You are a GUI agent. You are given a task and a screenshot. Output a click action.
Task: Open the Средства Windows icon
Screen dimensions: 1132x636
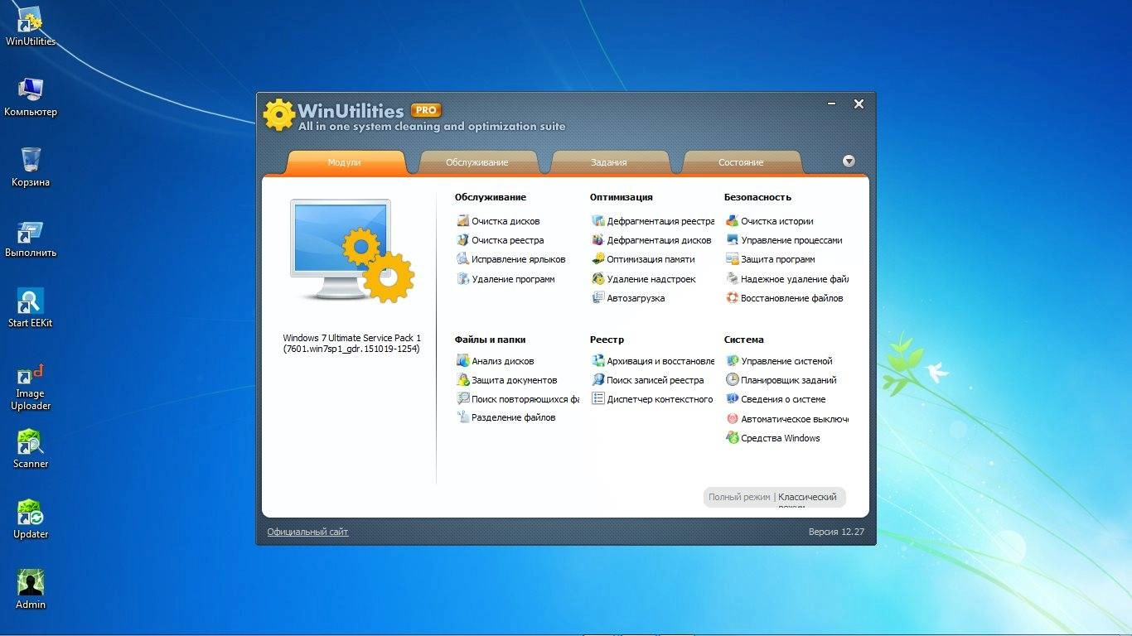pos(733,438)
